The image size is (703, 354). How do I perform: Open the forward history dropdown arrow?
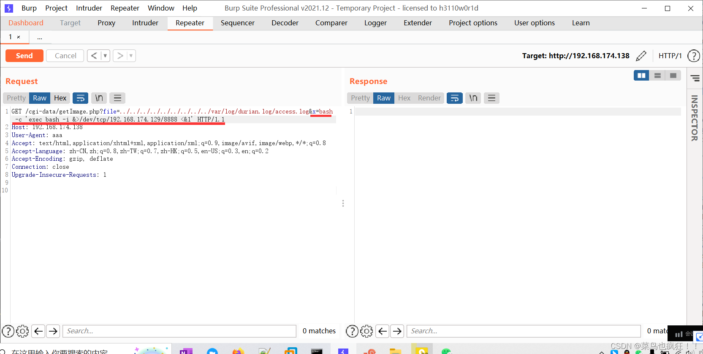point(131,56)
